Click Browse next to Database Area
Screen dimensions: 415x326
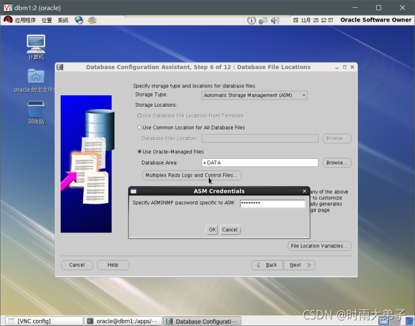(336, 162)
